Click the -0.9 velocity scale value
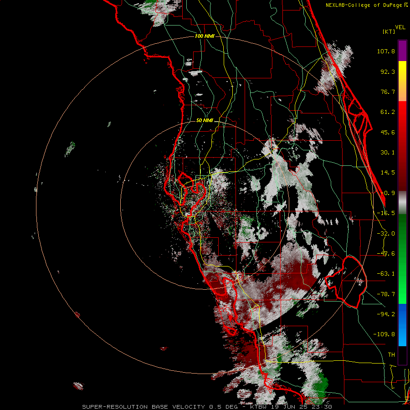410x410 pixels. tap(388, 193)
